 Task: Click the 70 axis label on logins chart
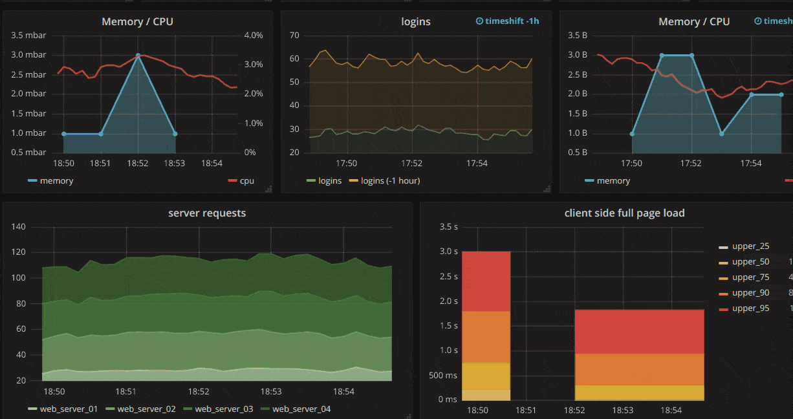(294, 35)
